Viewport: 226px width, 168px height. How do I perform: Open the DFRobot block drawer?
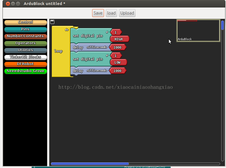click(x=26, y=64)
